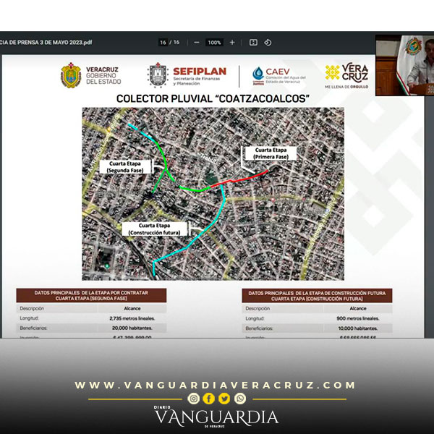Click the speaker video thumbnail
This screenshot has height=434, width=434.
(x=404, y=65)
